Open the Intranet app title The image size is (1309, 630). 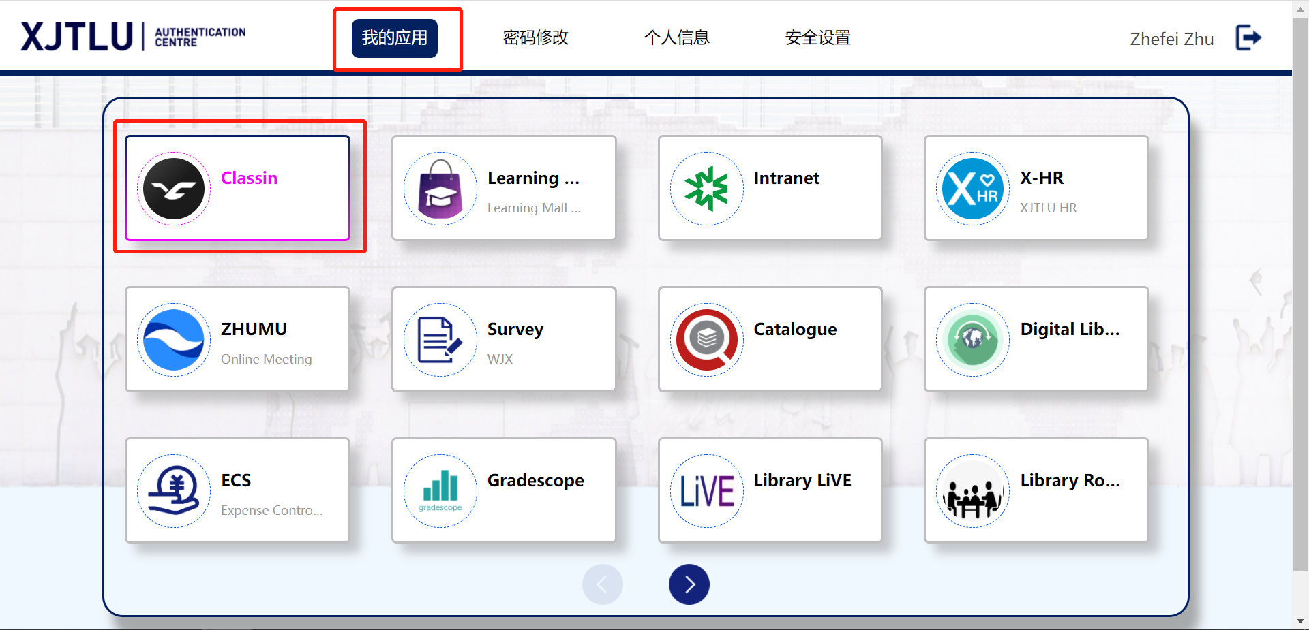[x=787, y=178]
